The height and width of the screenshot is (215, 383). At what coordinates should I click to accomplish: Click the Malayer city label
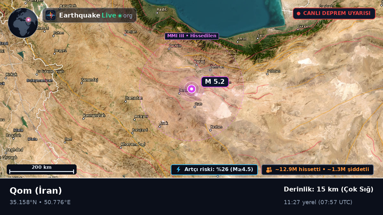(x=141, y=116)
